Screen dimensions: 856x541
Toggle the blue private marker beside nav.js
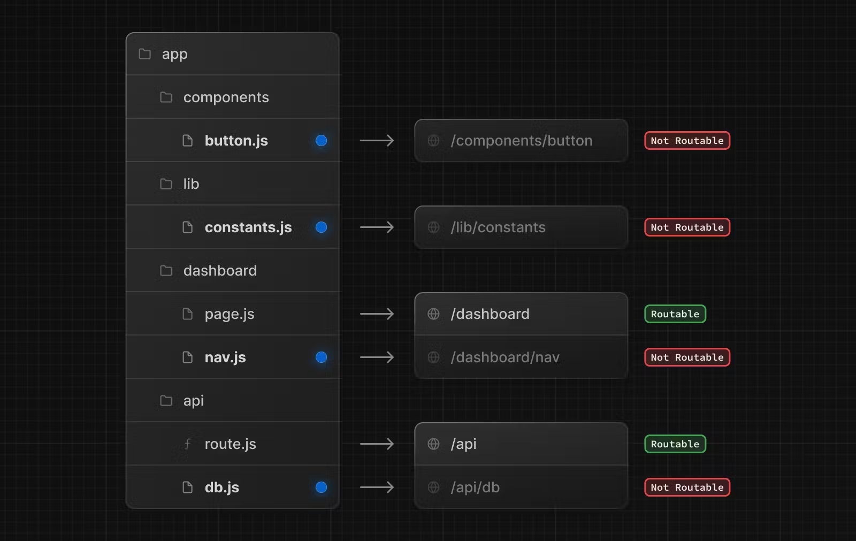[x=321, y=357]
